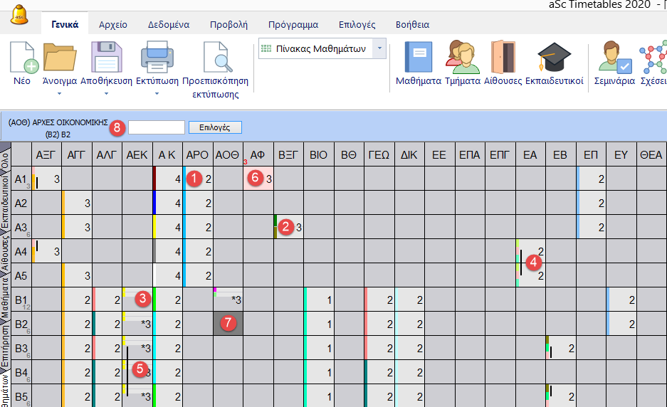Open the Πρόγραμμα ribbon tab

click(x=293, y=24)
